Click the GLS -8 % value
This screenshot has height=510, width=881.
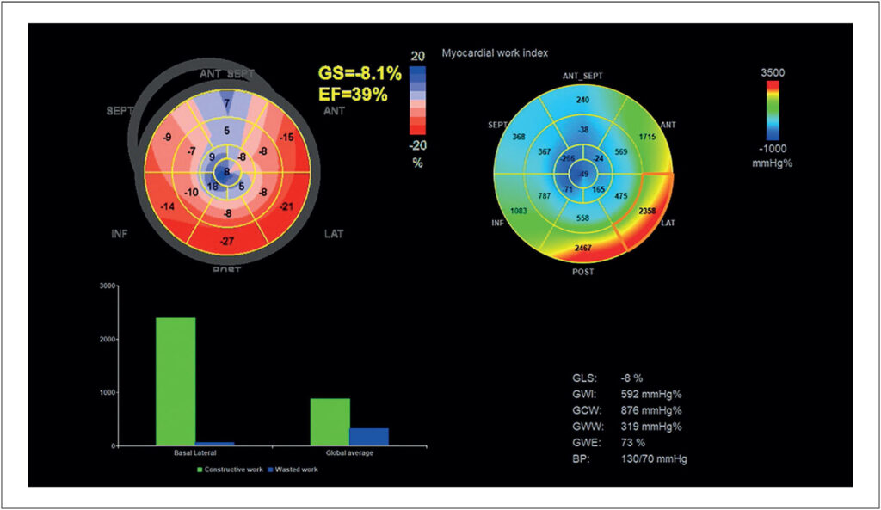point(631,378)
